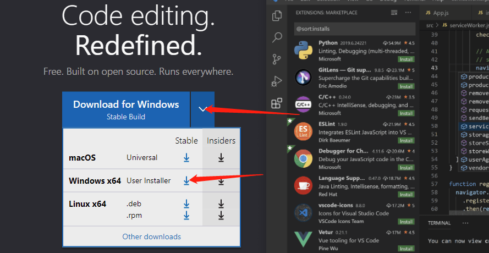Download Windows x64 User Installer Stable
489x253 pixels.
point(186,180)
